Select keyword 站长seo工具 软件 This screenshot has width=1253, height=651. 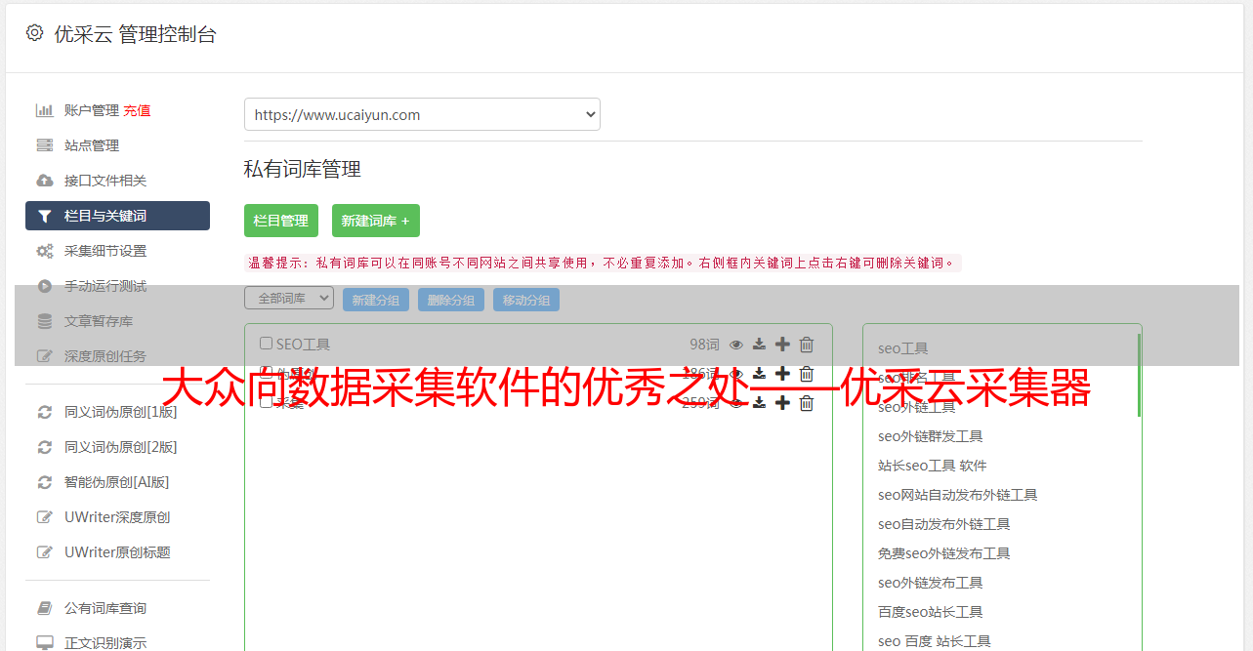(x=933, y=466)
